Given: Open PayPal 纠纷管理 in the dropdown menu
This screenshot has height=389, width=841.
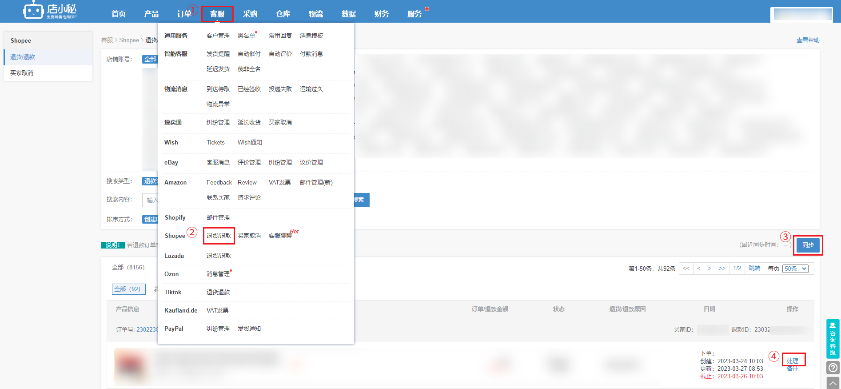Looking at the screenshot, I should click(218, 329).
